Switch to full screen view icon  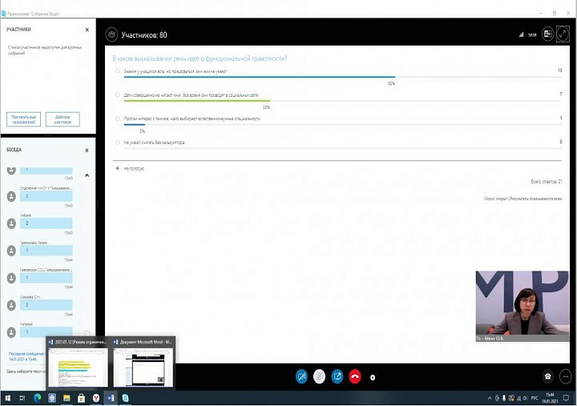(564, 34)
